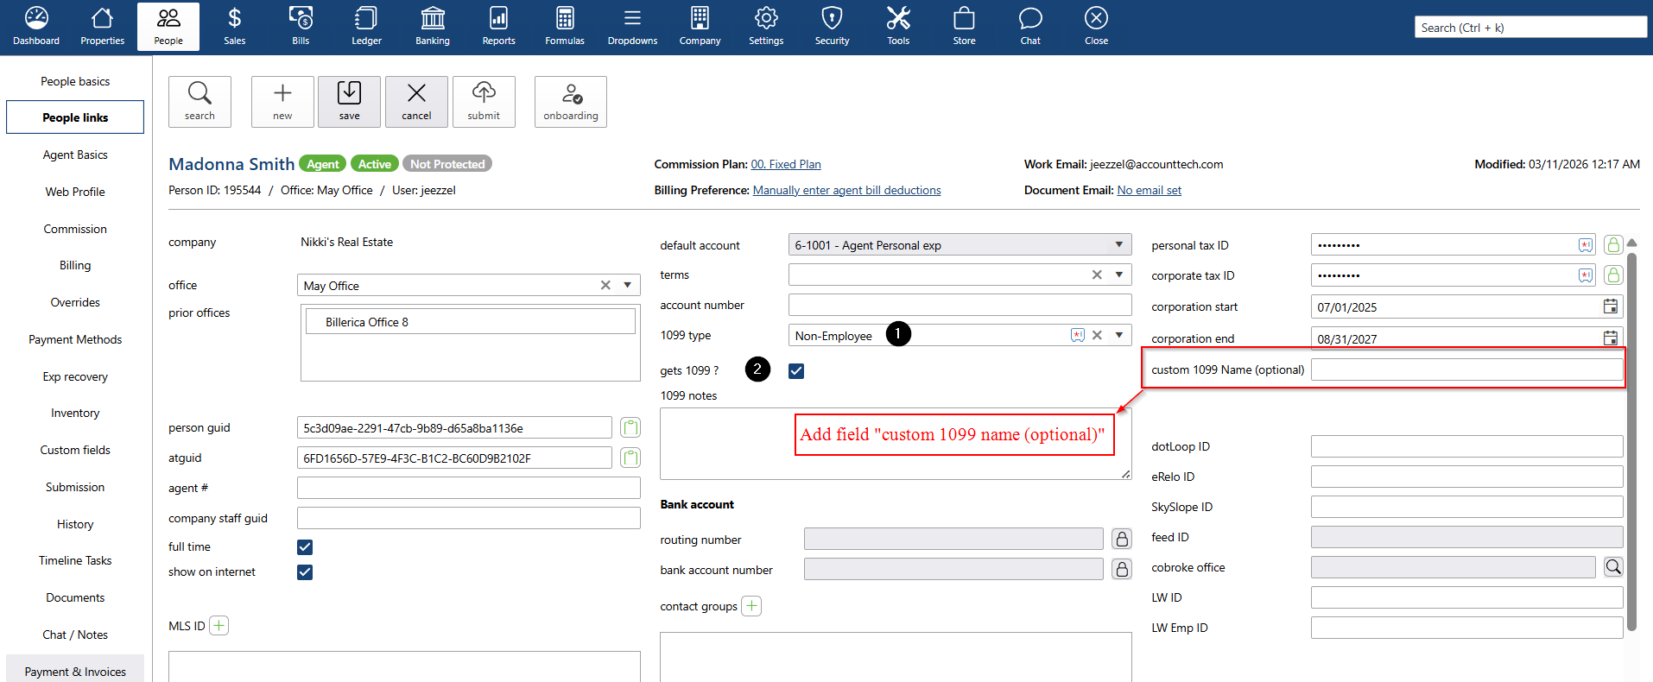Open the calendar picker for corporation start
The width and height of the screenshot is (1653, 682).
coord(1610,306)
